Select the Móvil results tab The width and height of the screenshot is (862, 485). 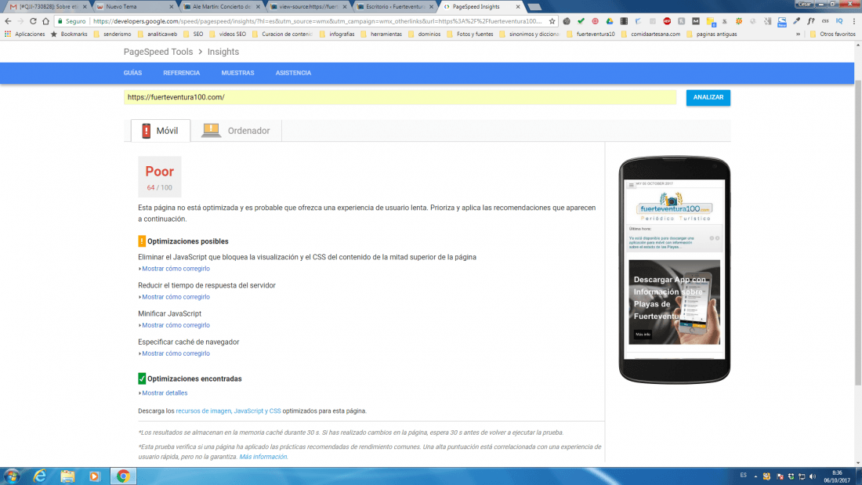pos(161,131)
